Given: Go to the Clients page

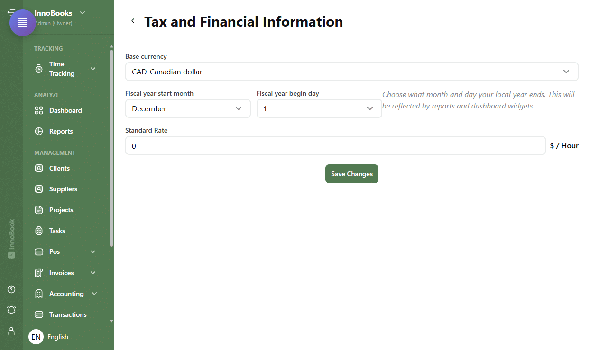Looking at the screenshot, I should [59, 168].
